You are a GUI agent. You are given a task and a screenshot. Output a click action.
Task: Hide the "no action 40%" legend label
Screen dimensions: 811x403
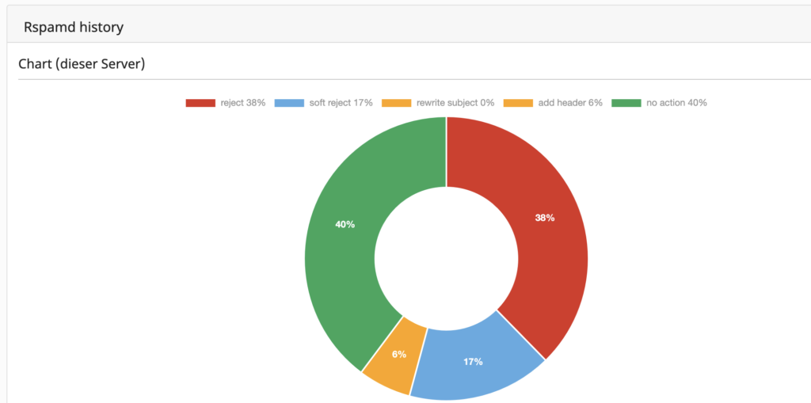676,103
